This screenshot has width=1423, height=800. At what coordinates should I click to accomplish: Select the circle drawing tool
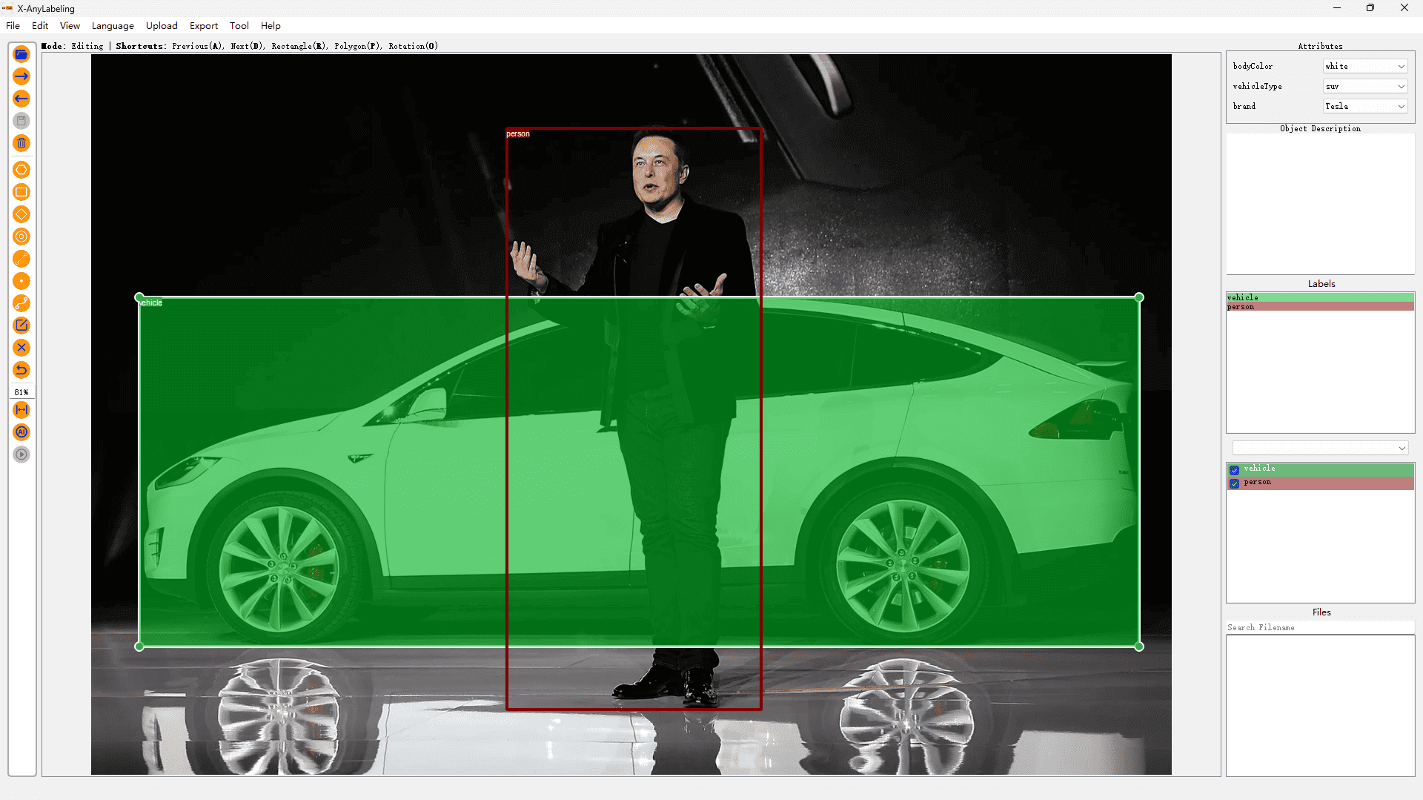(x=21, y=237)
